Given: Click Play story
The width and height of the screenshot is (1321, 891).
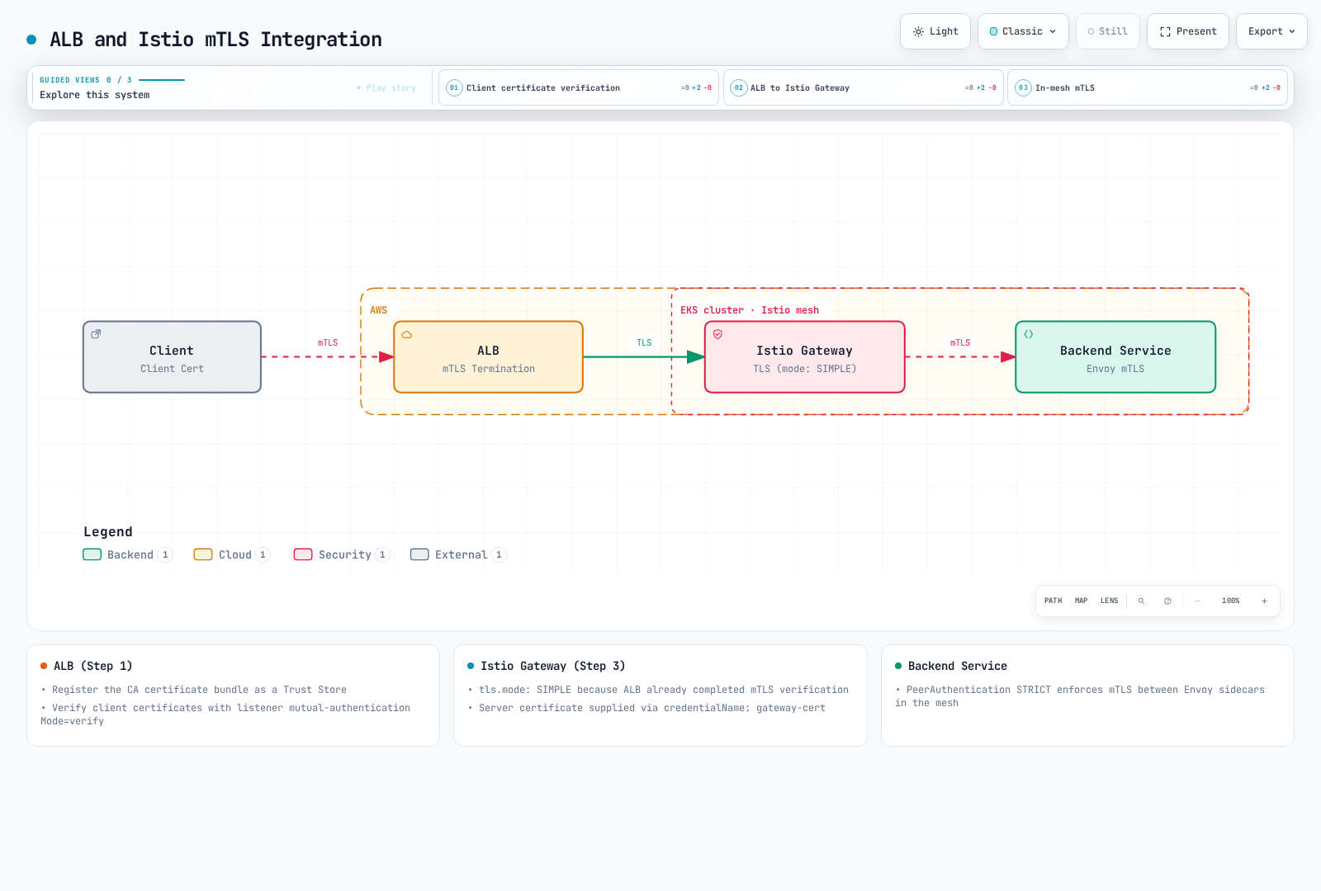Looking at the screenshot, I should (x=386, y=87).
